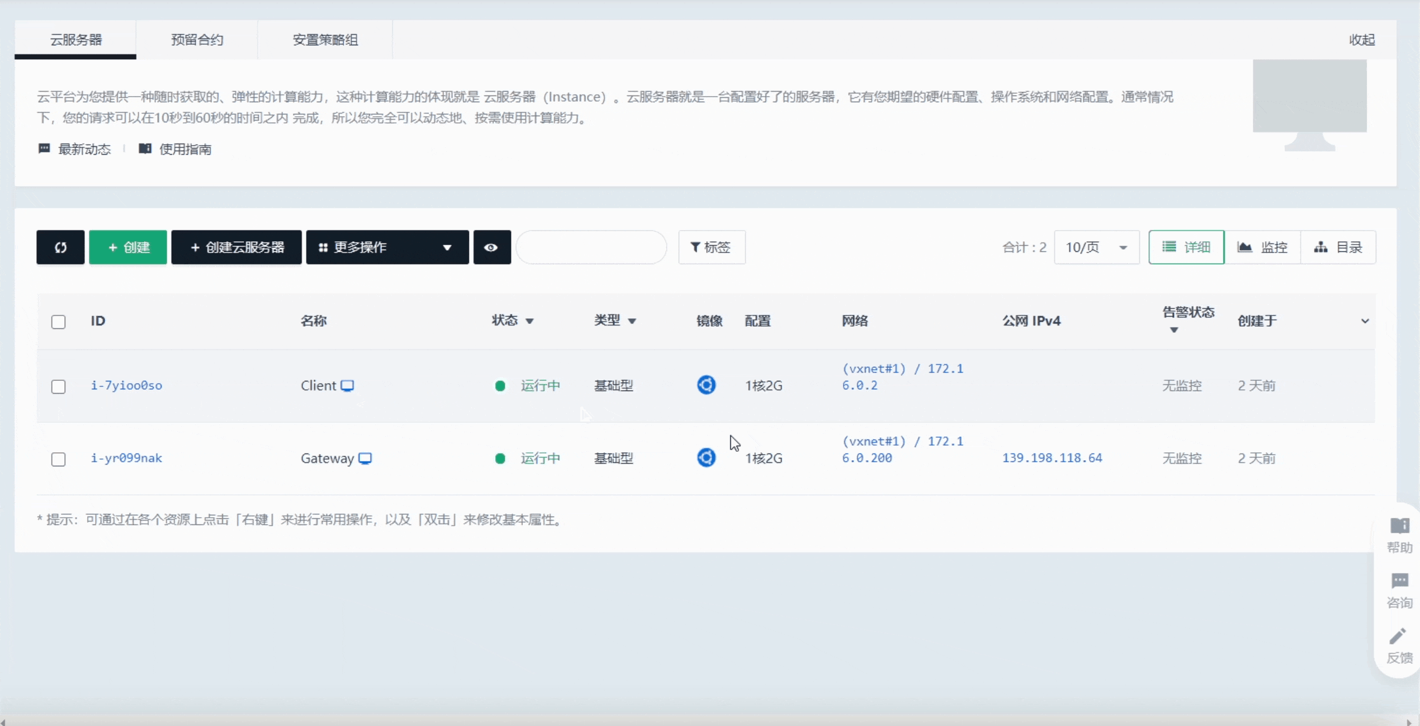Select checkbox for i-yr099nak row
The image size is (1420, 726).
coord(58,459)
